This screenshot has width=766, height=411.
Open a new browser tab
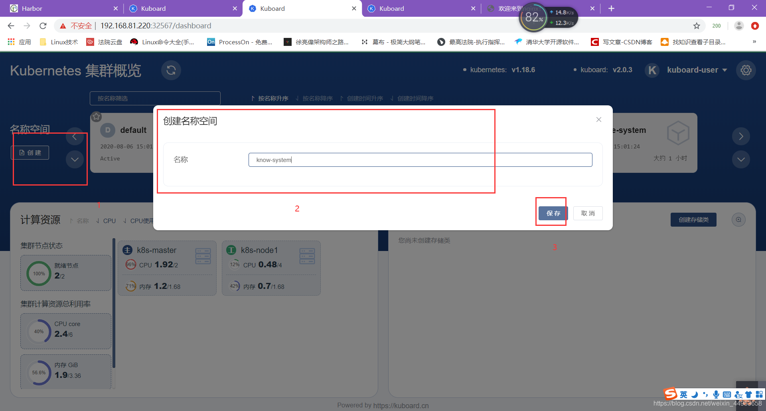point(611,8)
